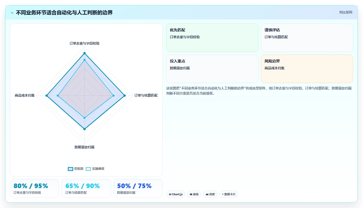
Task: Select the 数据卡片 tag chip
Action: (229, 194)
